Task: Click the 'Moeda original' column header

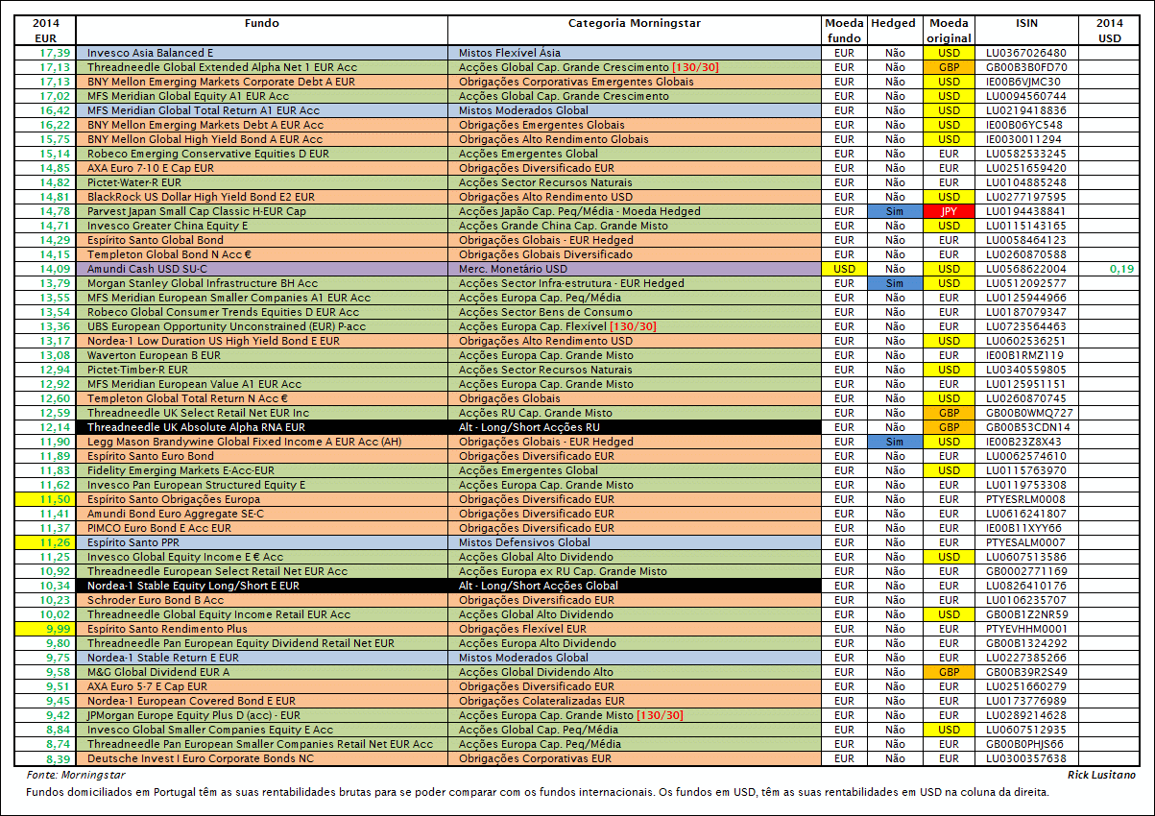Action: [949, 30]
